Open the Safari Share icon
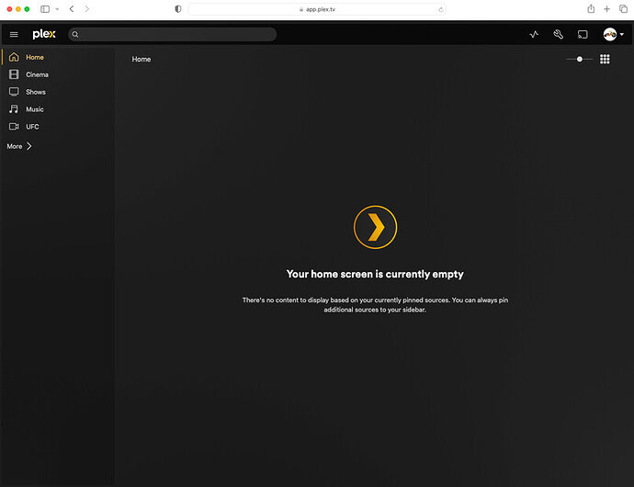The width and height of the screenshot is (634, 487). [591, 8]
